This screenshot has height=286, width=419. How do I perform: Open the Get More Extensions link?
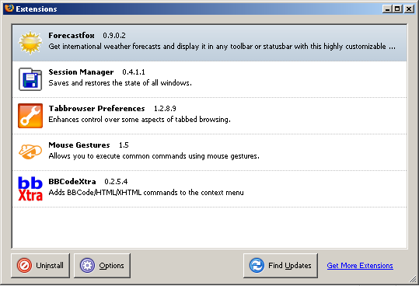pyautogui.click(x=360, y=266)
